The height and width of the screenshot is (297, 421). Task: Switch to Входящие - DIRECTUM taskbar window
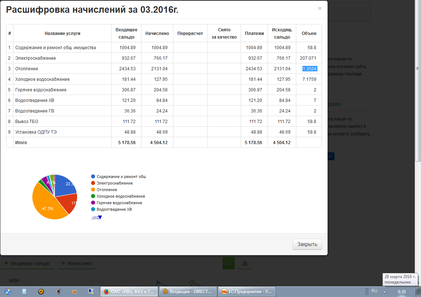pyautogui.click(x=188, y=292)
